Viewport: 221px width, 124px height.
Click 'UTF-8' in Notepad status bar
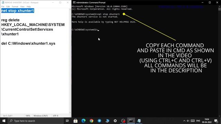56,116
